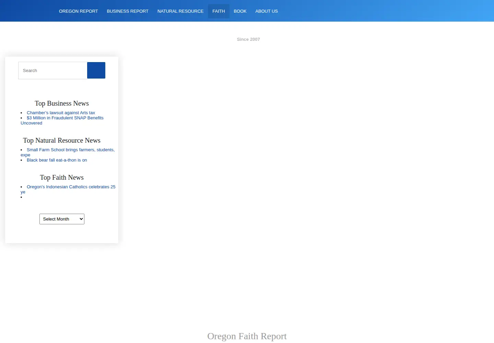The image size is (494, 343).
Task: Open Small Farm School article link
Action: pos(68,152)
